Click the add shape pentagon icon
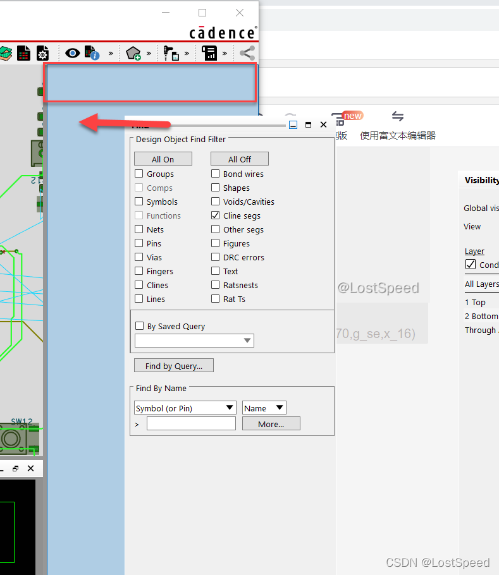Screen dimensions: 499x575 pyautogui.click(x=133, y=54)
